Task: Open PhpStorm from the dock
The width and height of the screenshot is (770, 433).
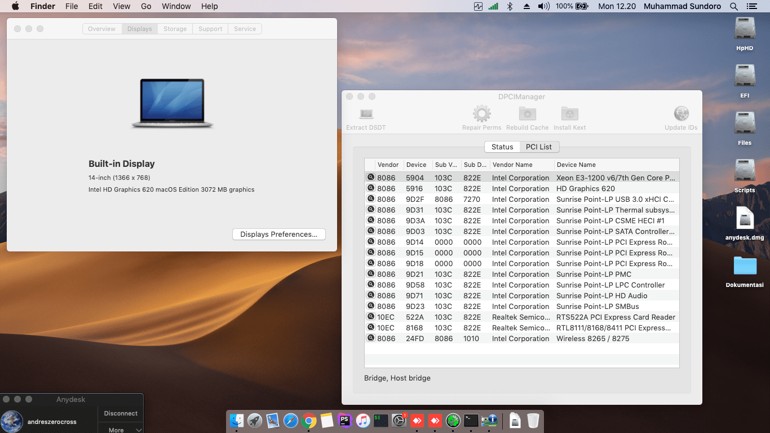Action: (x=344, y=420)
